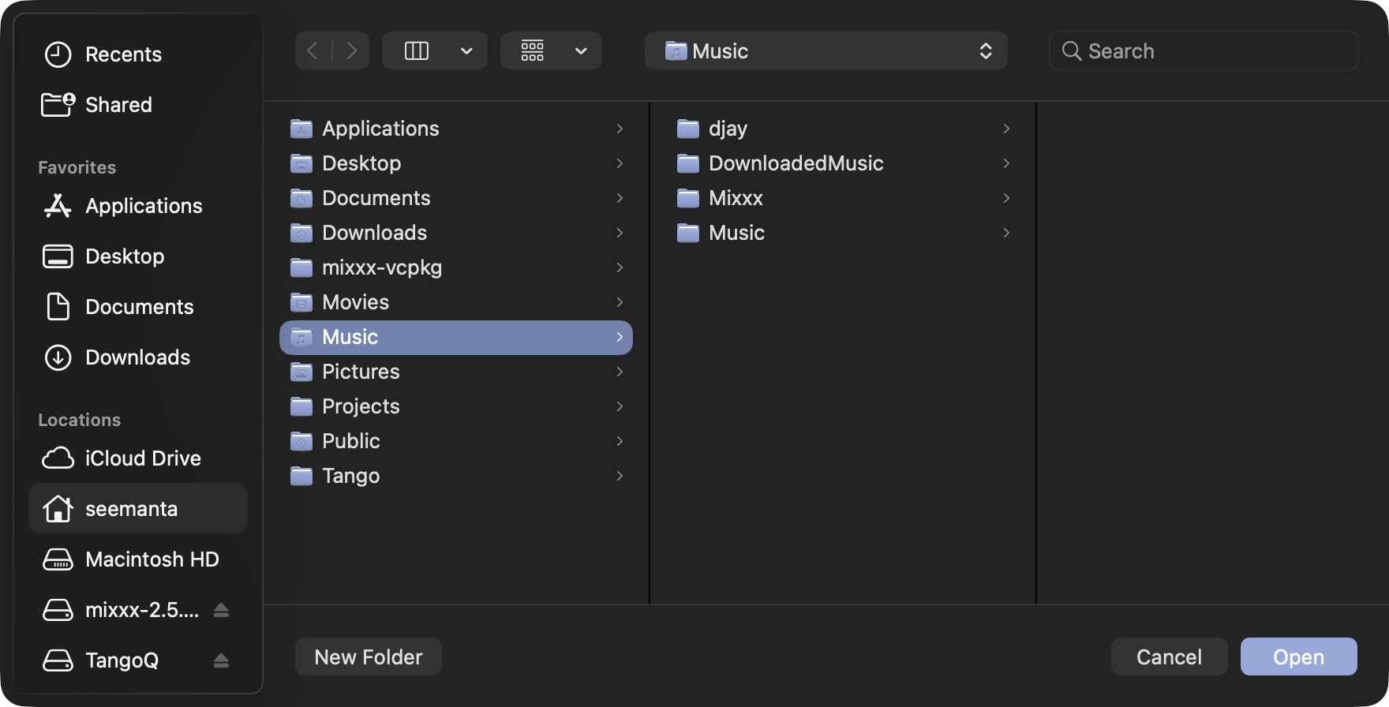Viewport: 1389px width, 707px height.
Task: Select the DownloadedMusic folder
Action: click(843, 163)
